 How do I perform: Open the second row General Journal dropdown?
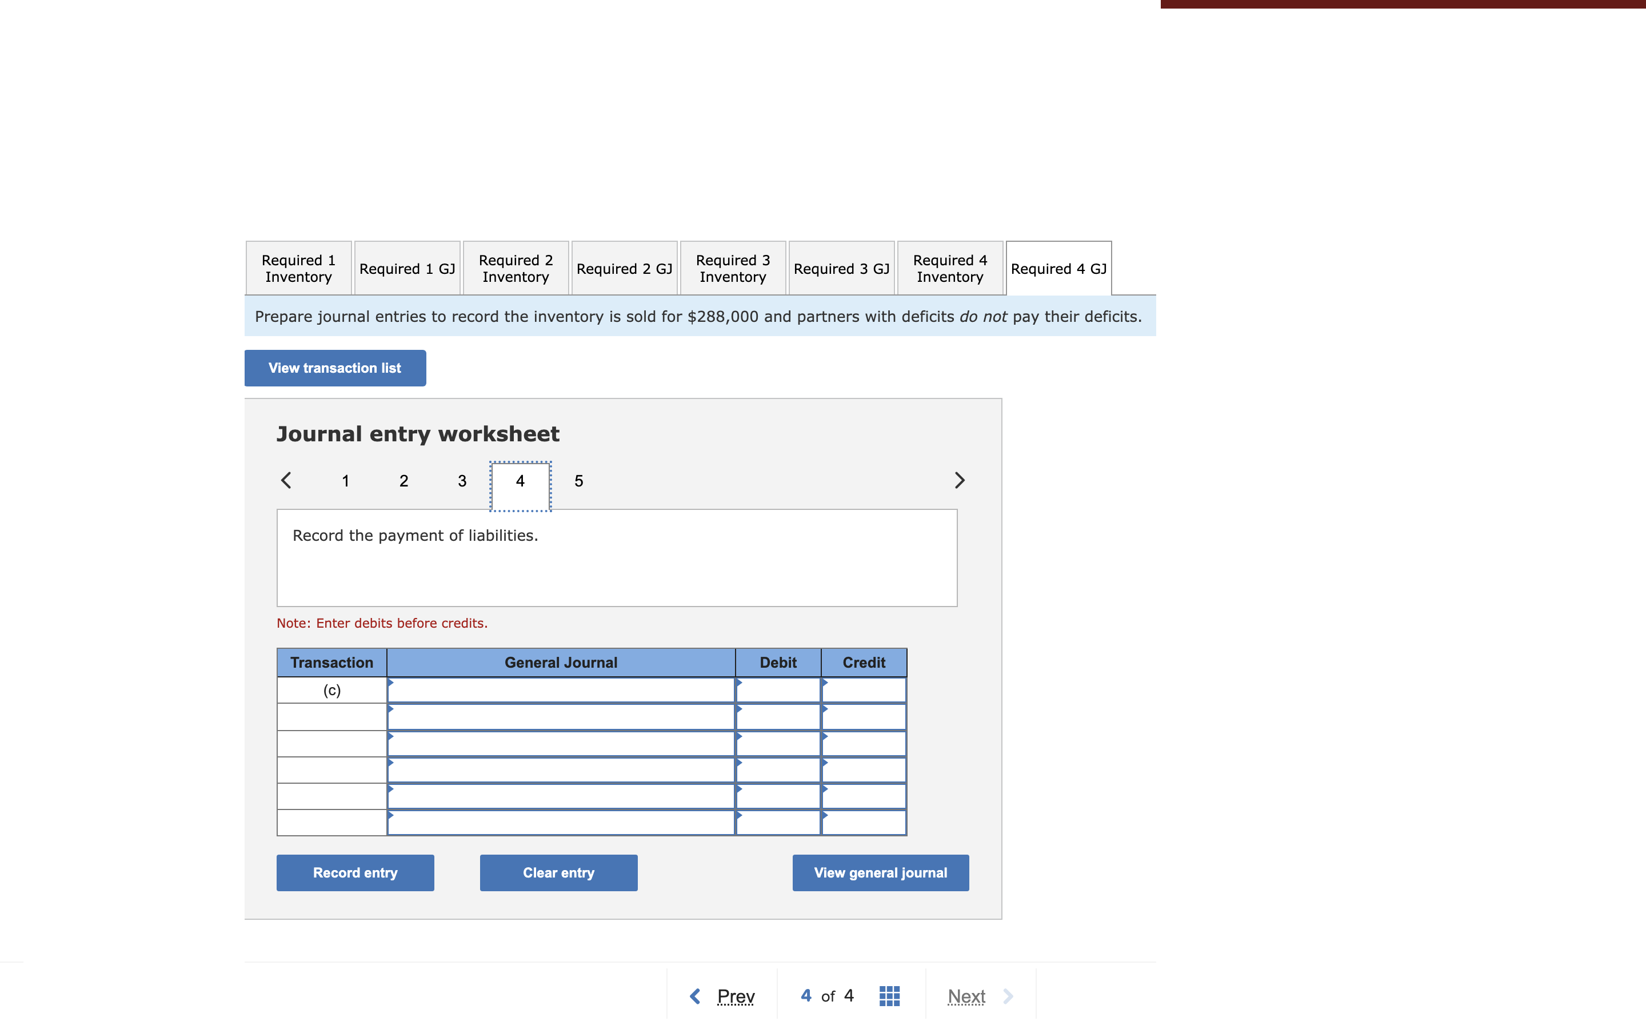[x=561, y=717]
